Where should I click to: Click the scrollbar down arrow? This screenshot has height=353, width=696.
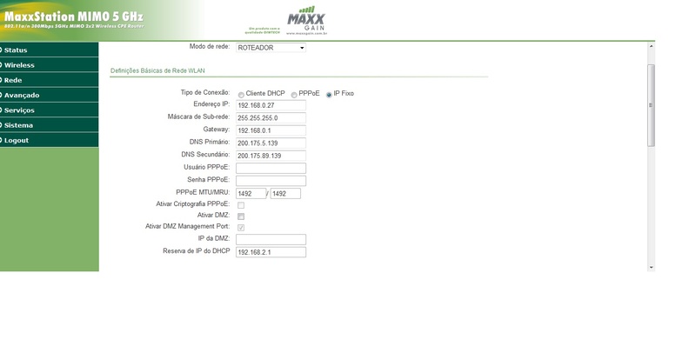pos(651,267)
